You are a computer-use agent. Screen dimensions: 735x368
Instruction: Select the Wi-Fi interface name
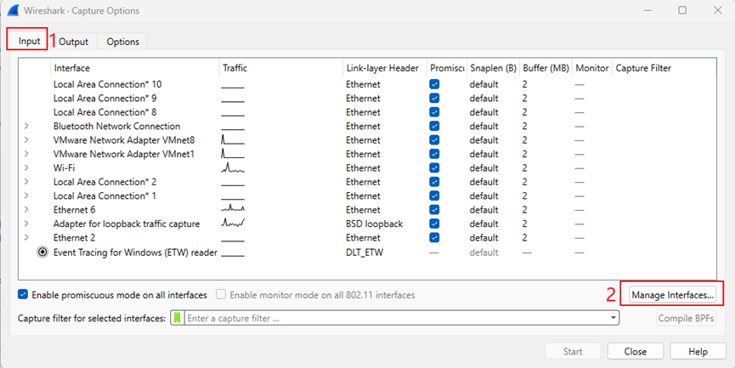coord(65,167)
